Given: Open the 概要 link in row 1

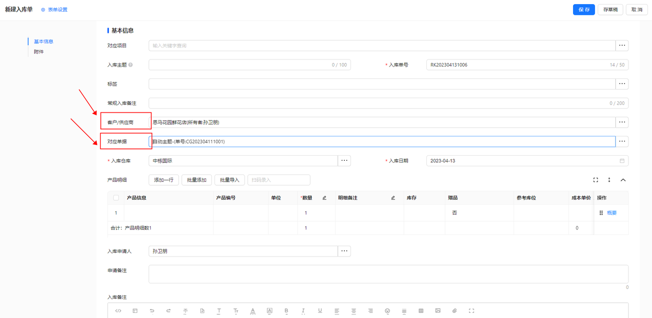Looking at the screenshot, I should [612, 213].
